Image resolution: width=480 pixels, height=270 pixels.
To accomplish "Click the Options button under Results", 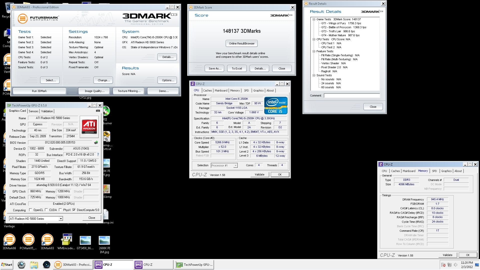I will coord(167,80).
